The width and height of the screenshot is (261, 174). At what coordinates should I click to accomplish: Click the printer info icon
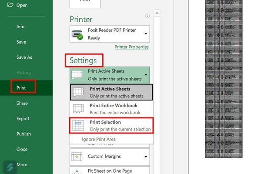(147, 16)
